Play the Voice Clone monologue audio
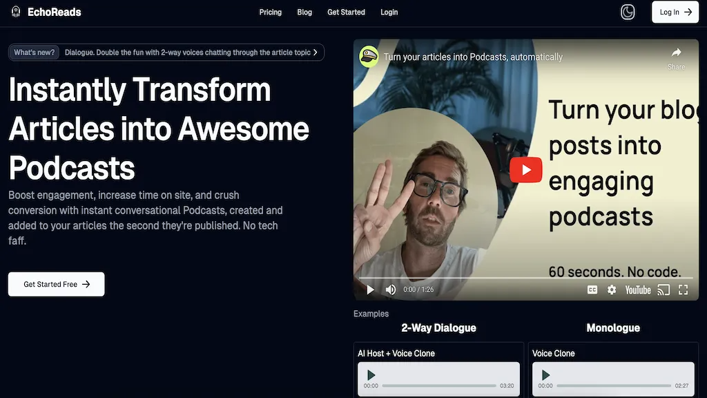The width and height of the screenshot is (707, 398). pyautogui.click(x=545, y=375)
